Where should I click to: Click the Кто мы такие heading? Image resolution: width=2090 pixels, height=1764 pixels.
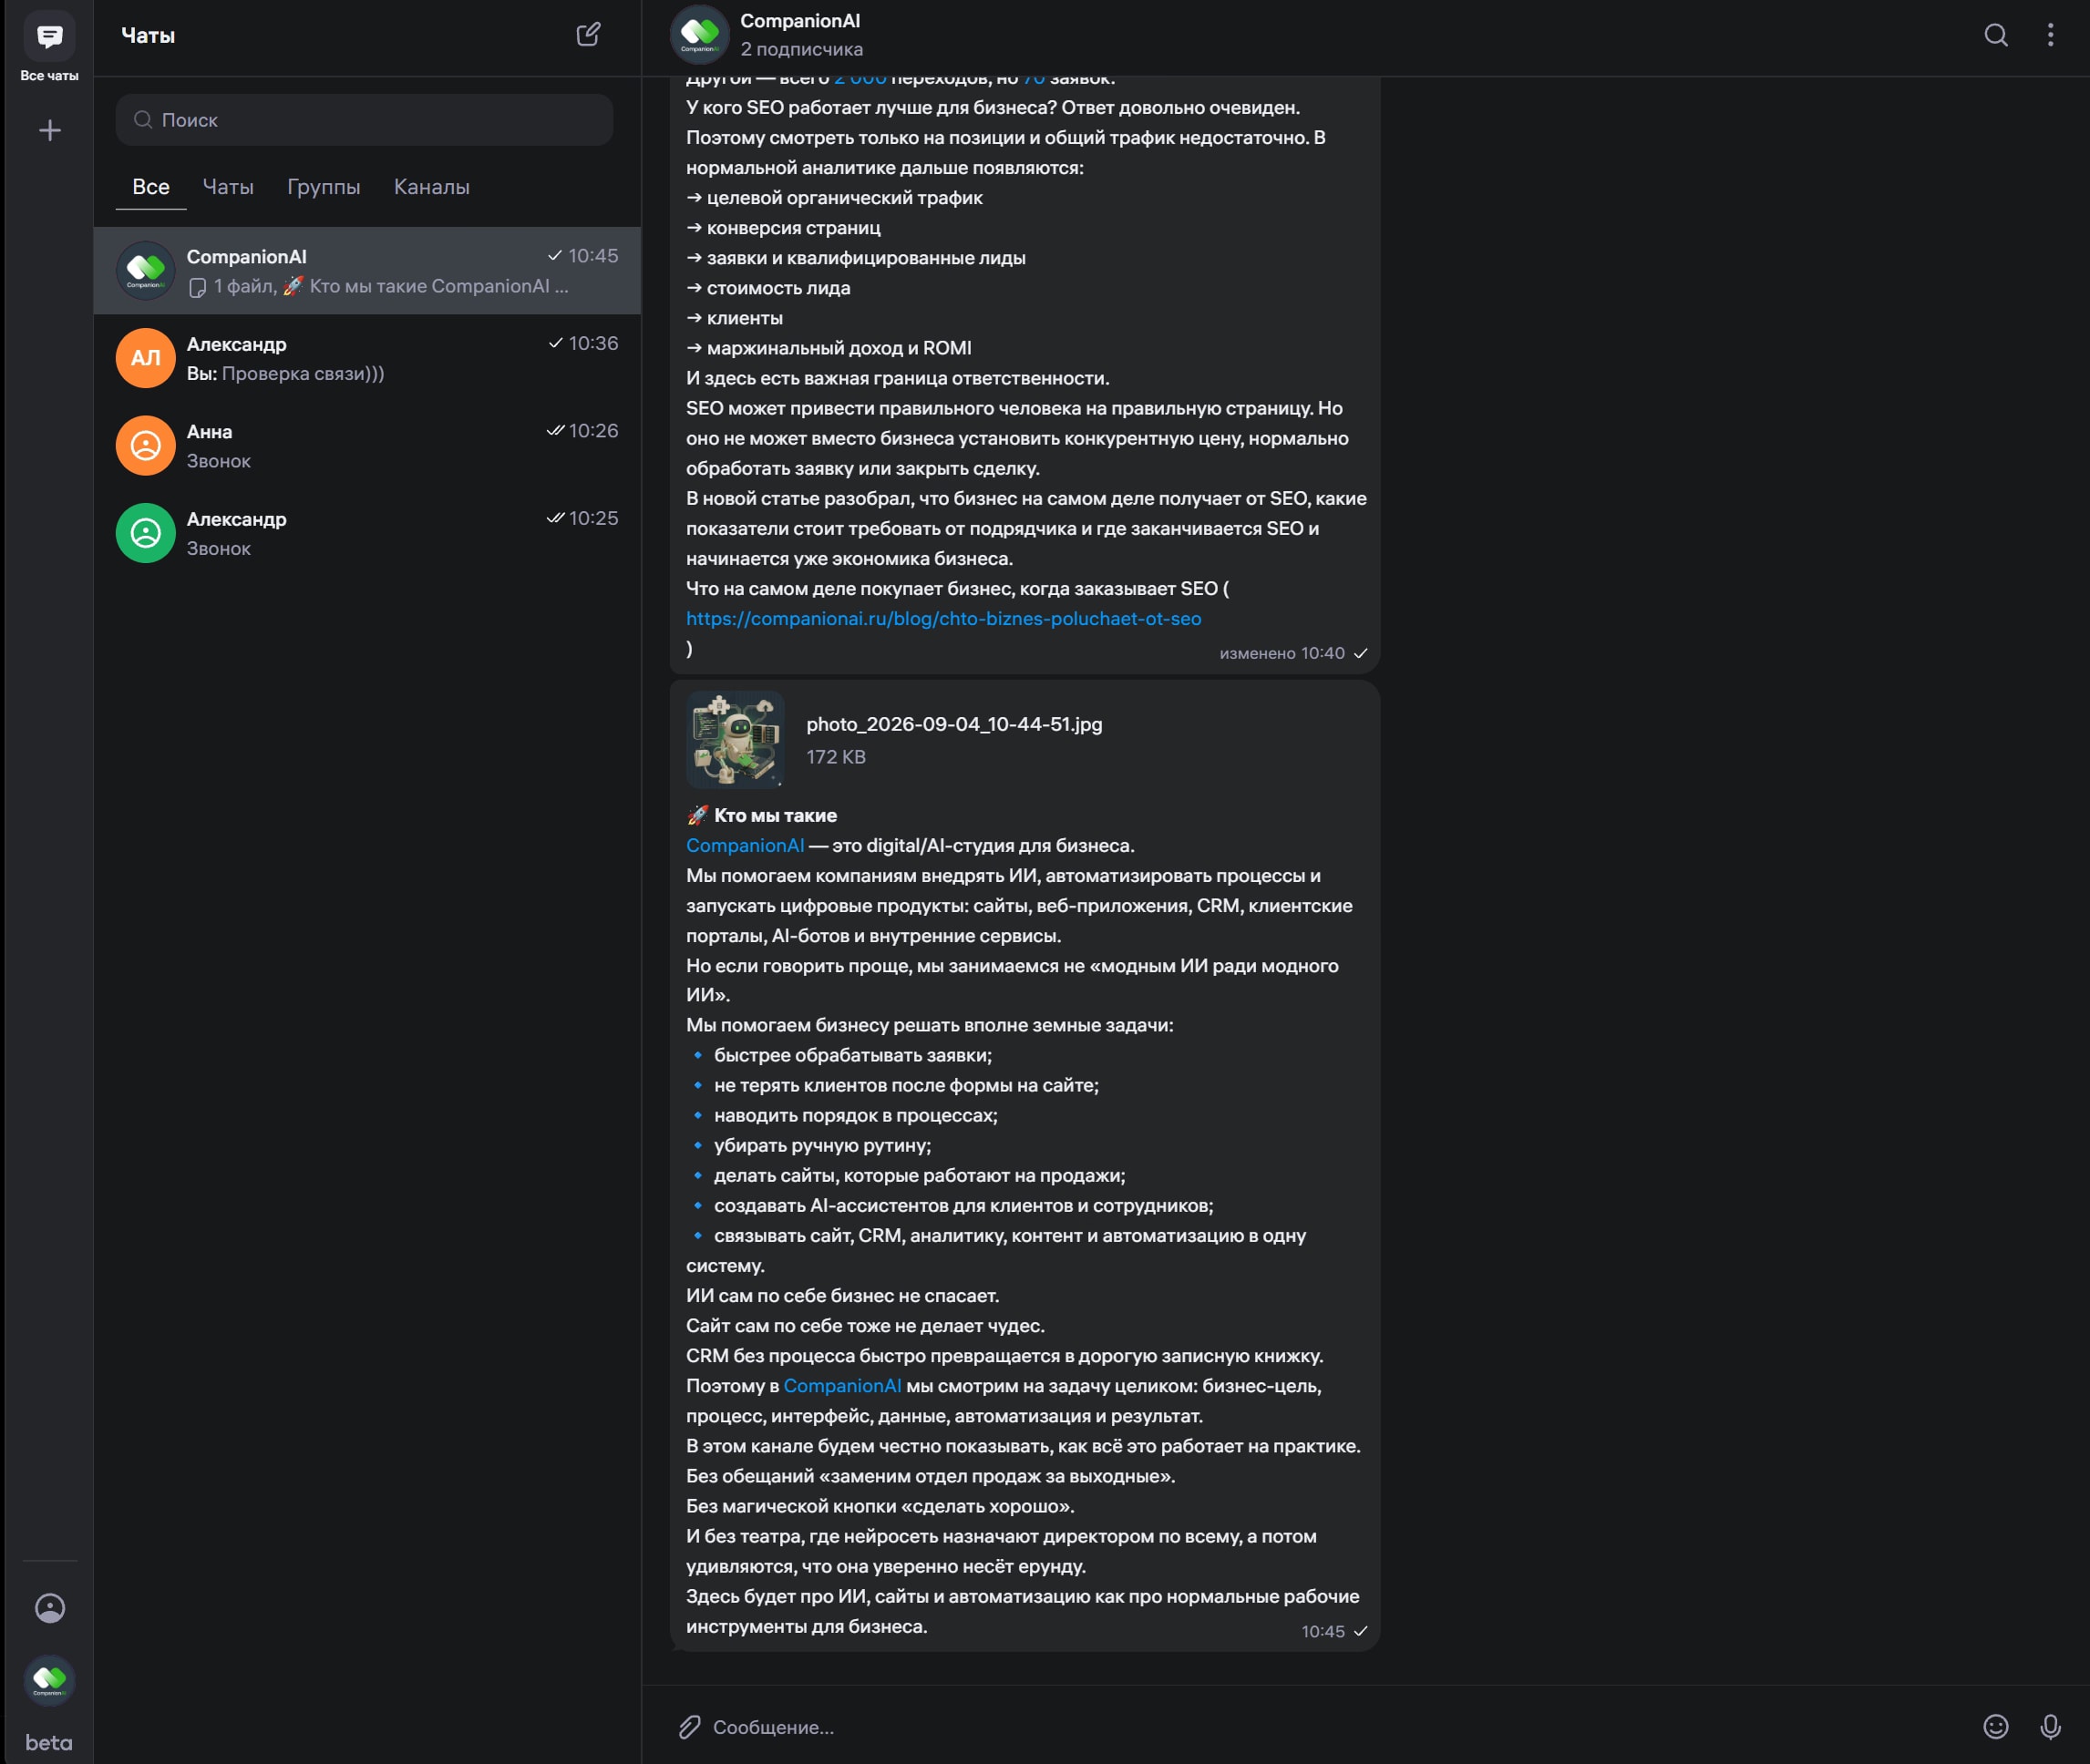pos(775,815)
